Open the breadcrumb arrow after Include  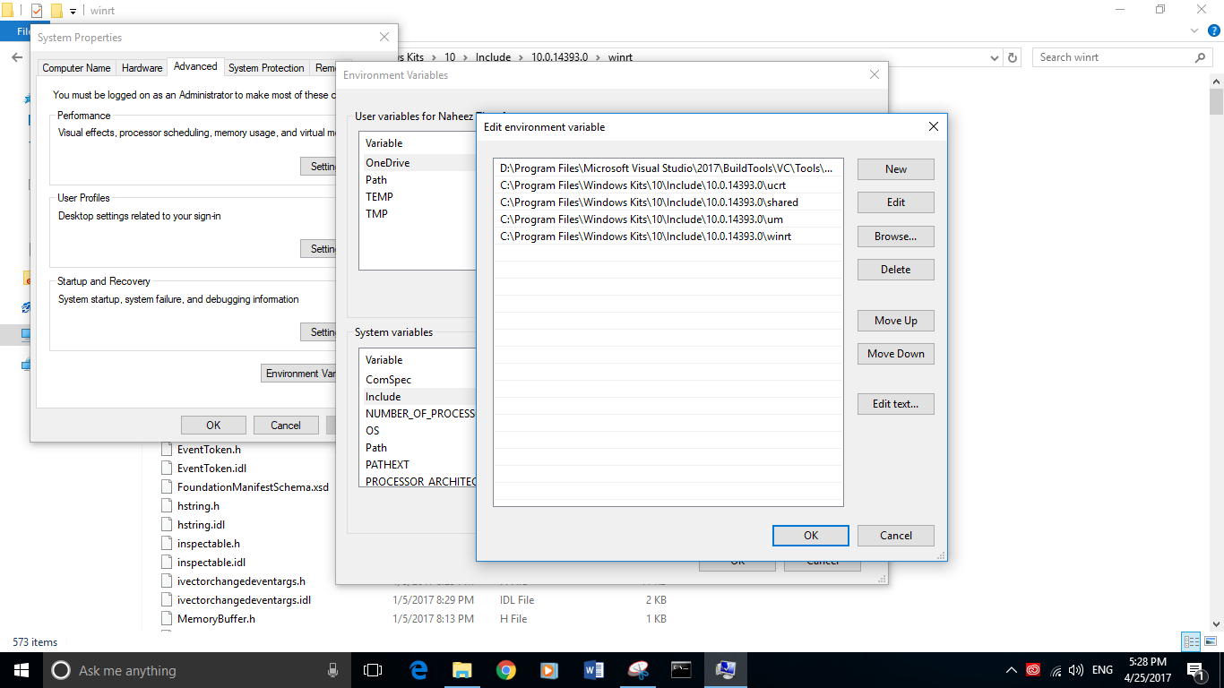pyautogui.click(x=521, y=57)
